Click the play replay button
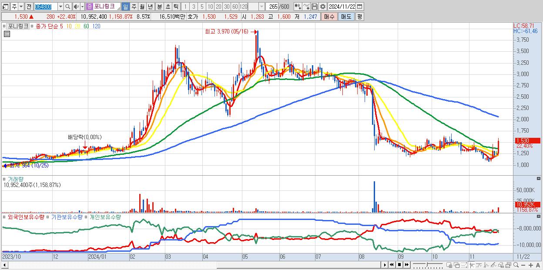This screenshot has height=270, width=543. [385, 265]
